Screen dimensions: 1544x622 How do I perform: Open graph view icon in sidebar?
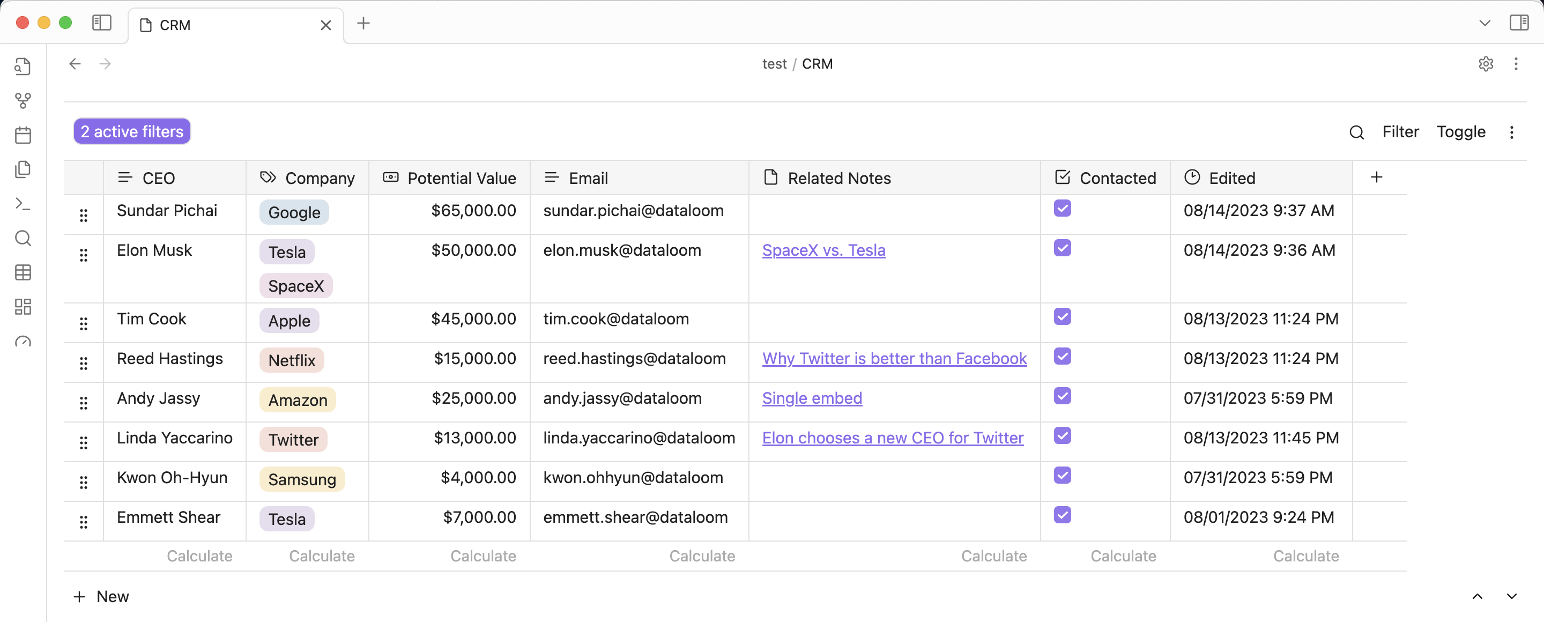click(23, 101)
